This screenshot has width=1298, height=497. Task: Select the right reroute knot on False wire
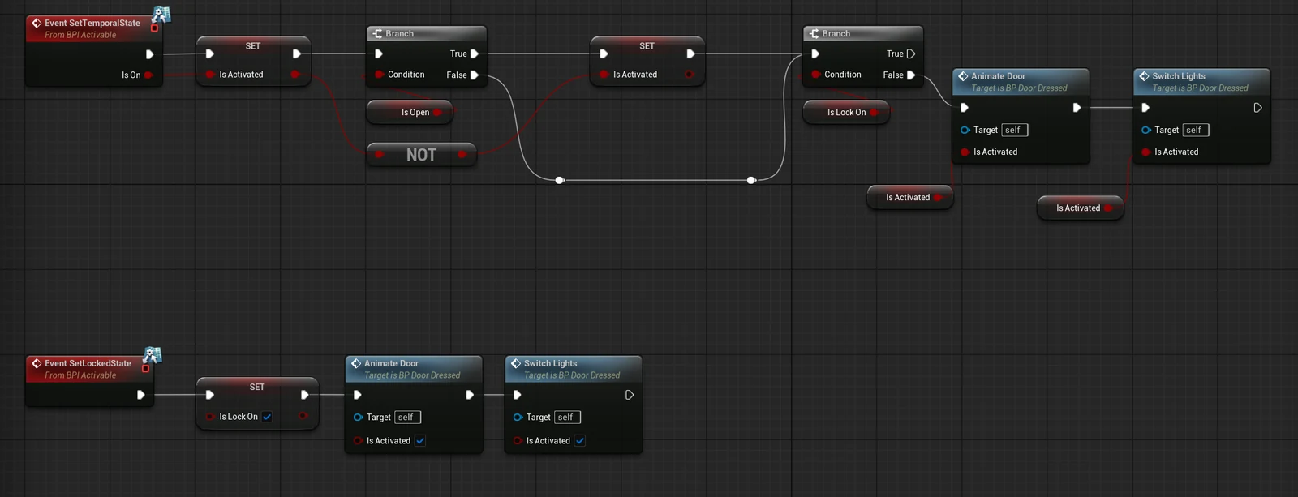tap(751, 180)
